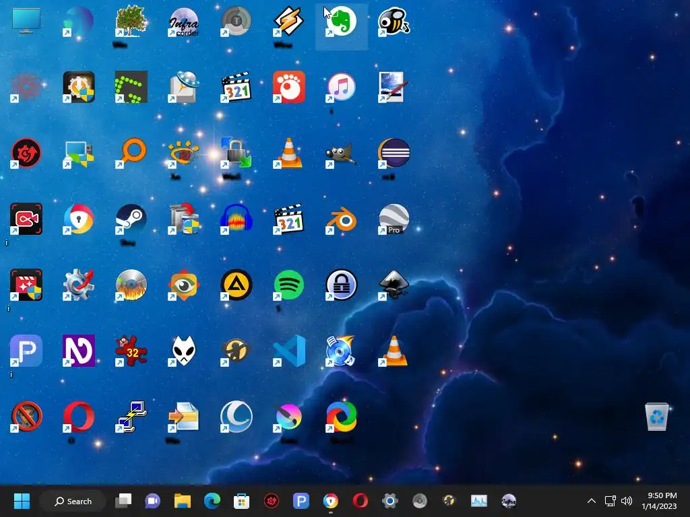
Task: Open the red clapperboard with shield shortcut
Action: click(26, 285)
